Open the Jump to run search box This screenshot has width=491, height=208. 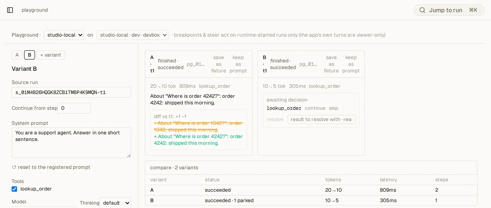(x=449, y=10)
